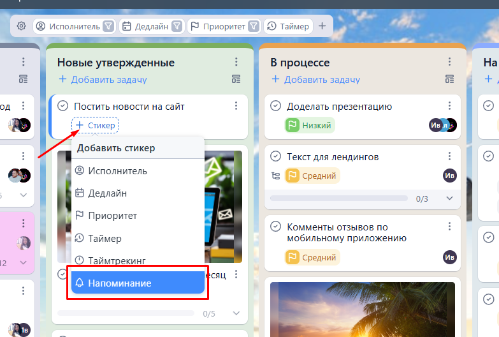The width and height of the screenshot is (499, 337).
Task: Click Новые утвержденные column title
Action: click(116, 63)
